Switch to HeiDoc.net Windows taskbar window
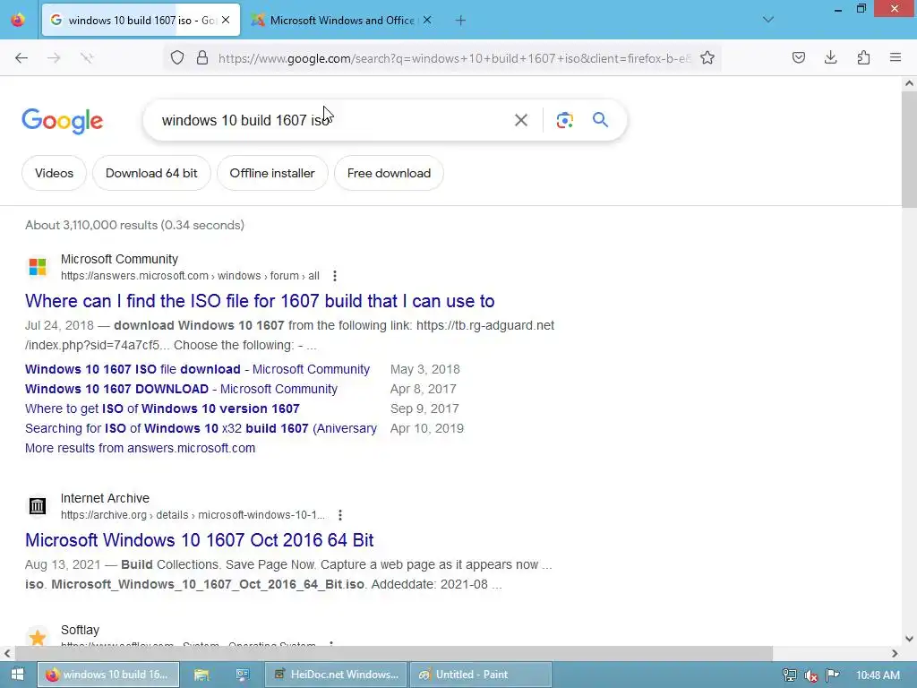917x688 pixels. tap(336, 675)
